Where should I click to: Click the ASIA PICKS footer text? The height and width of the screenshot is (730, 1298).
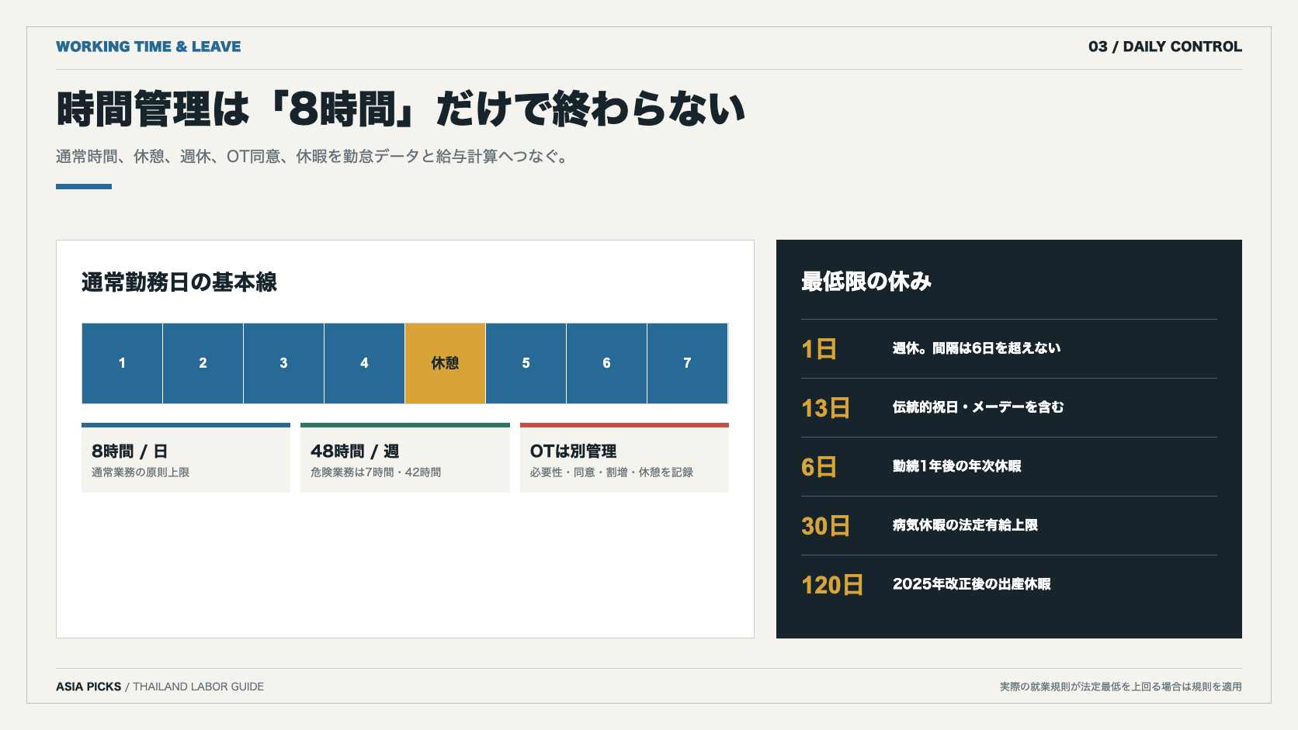tap(88, 687)
